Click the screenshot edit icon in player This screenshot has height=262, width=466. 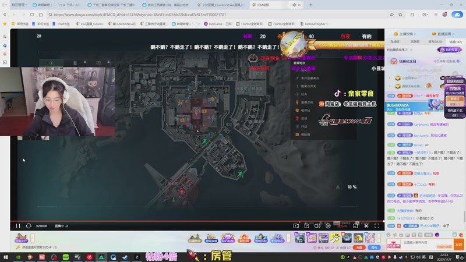coord(307,226)
